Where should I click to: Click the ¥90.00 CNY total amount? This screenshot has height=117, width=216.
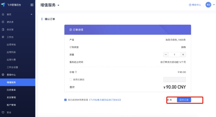174,87
